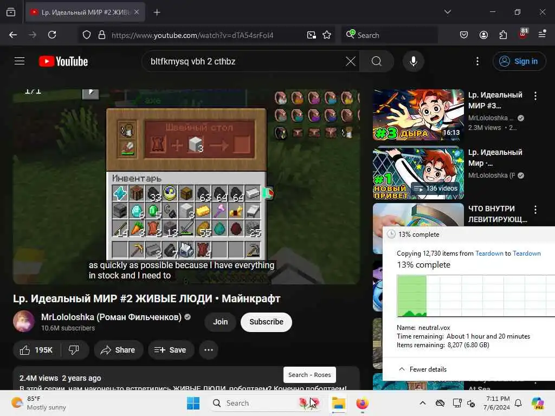The image size is (555, 416).
Task: Open Teardown source folder link
Action: pyautogui.click(x=489, y=253)
